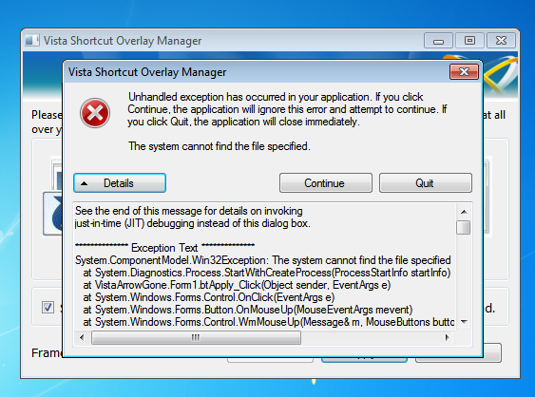Screen dimensions: 535x397
Task: Click horizontal scrollbar right arrow in details
Action: click(x=448, y=338)
